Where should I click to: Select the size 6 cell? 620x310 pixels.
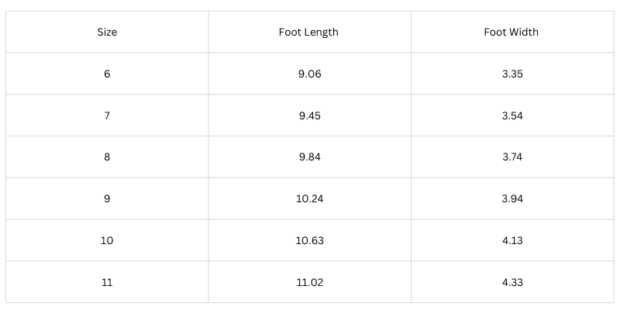(x=107, y=74)
